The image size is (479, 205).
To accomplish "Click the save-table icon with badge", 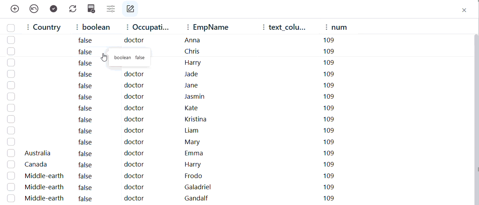I will tap(91, 9).
